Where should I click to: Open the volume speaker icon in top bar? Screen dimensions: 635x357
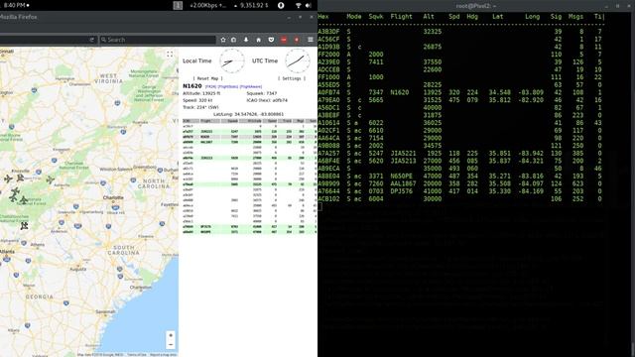pos(309,5)
